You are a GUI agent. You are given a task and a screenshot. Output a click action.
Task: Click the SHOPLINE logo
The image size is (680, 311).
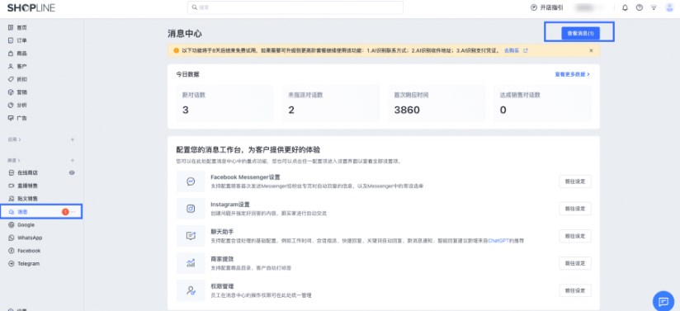pyautogui.click(x=31, y=7)
